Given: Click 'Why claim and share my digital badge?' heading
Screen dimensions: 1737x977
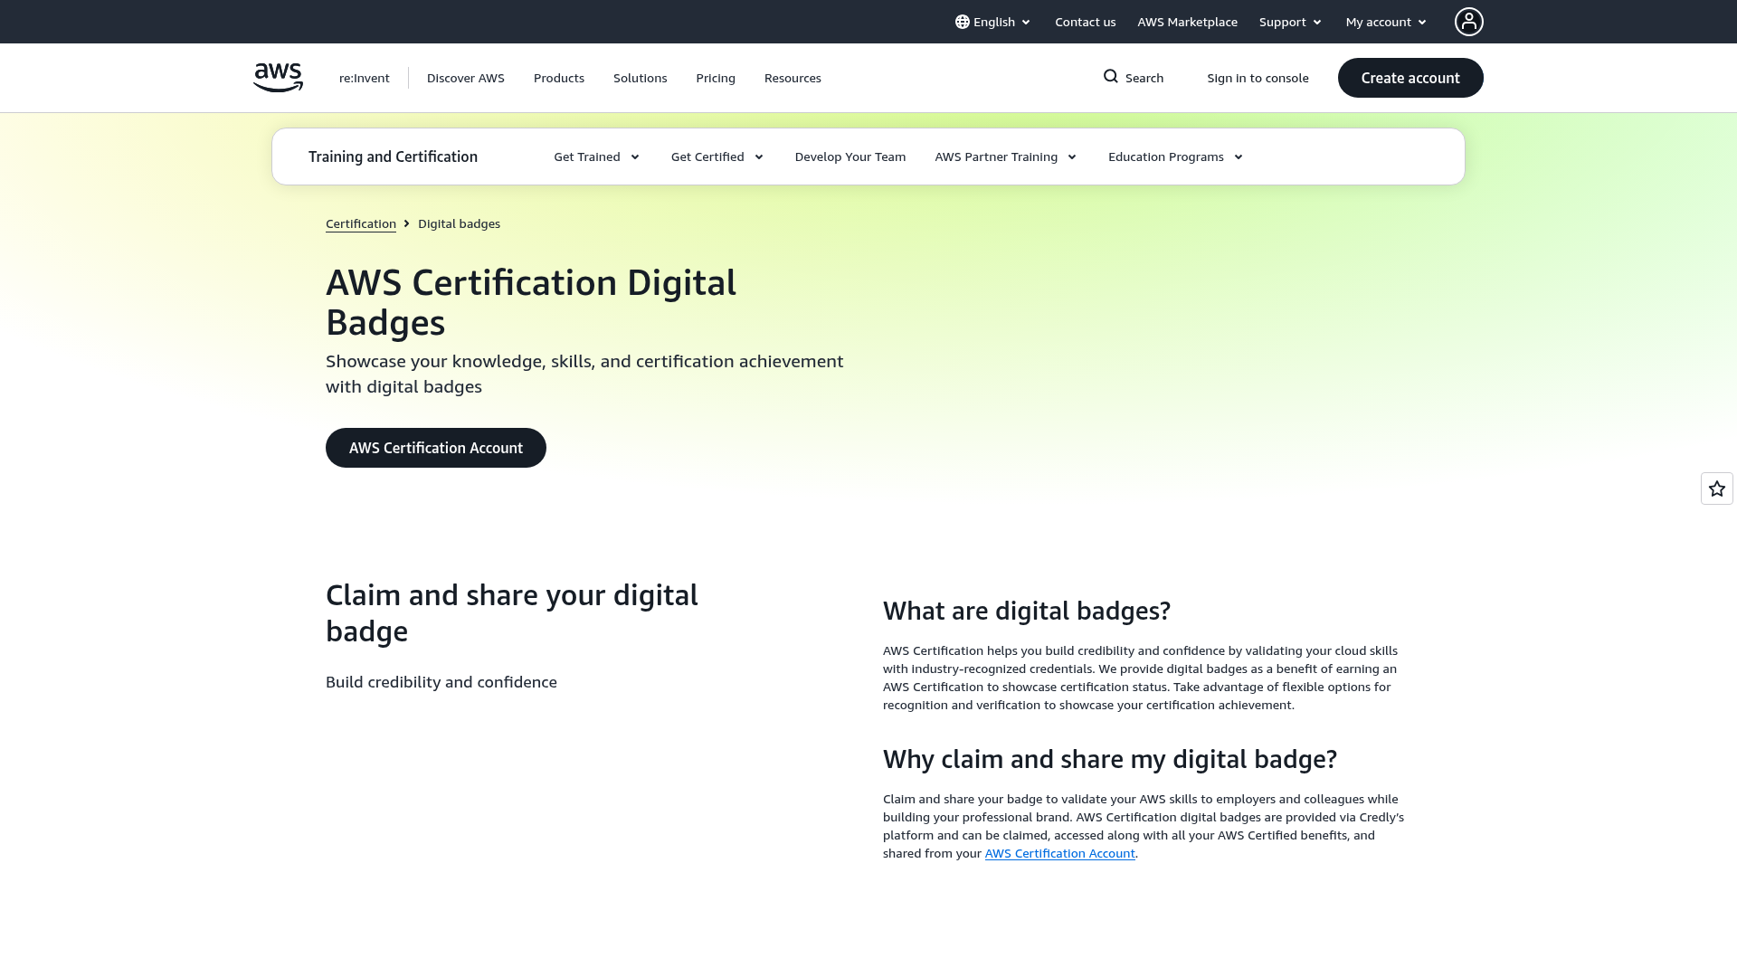Looking at the screenshot, I should tap(1110, 759).
